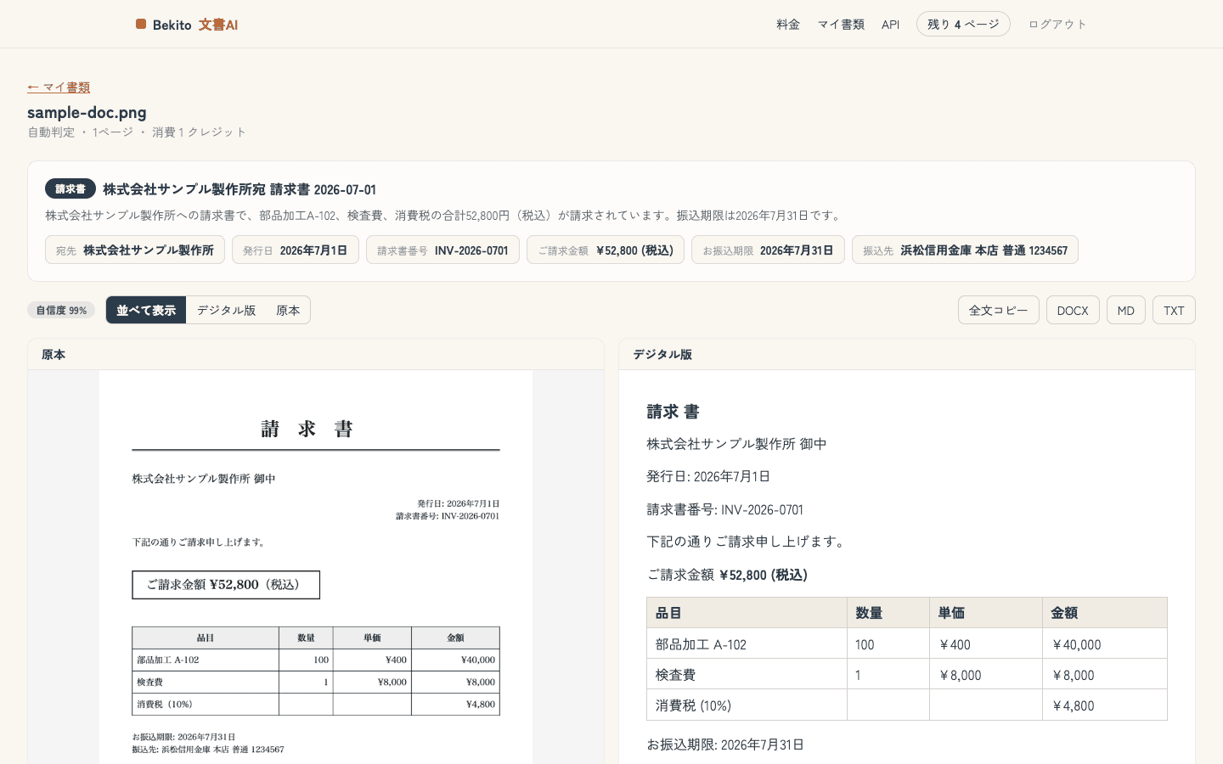Screen dimensions: 1223x764
Task: Click the 金額 column header in digital table
Action: click(1104, 612)
